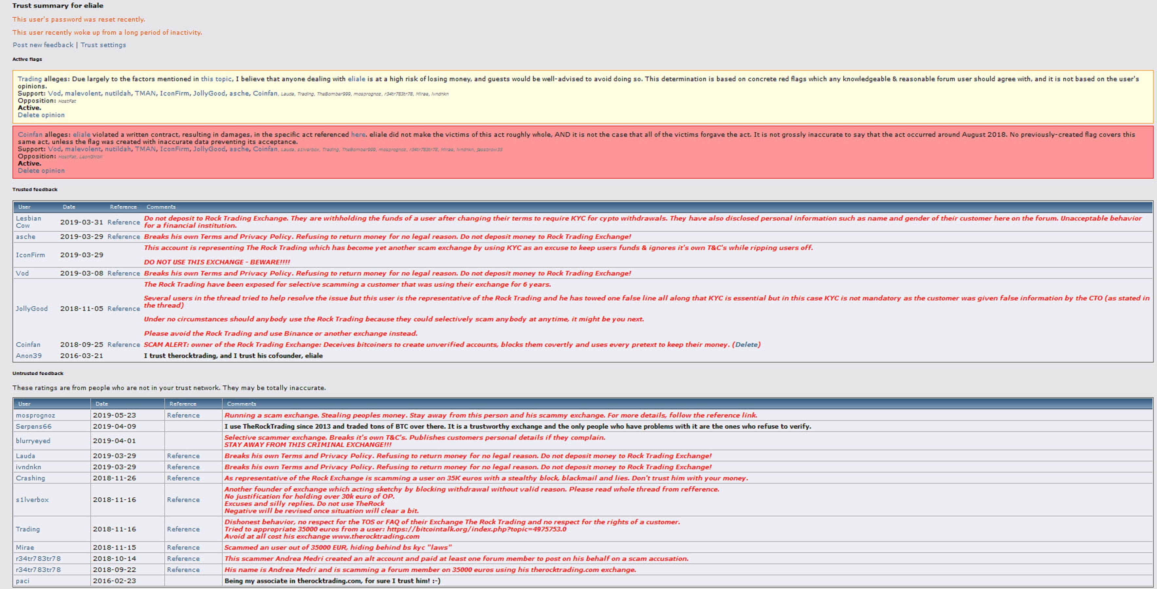Viewport: 1157px width, 589px height.
Task: View Serpens66's user profile
Action: click(x=33, y=426)
